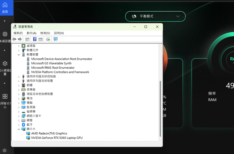The width and height of the screenshot is (234, 154).
Task: Select AMD Radeon(TM) Graphics
Action: 49,133
